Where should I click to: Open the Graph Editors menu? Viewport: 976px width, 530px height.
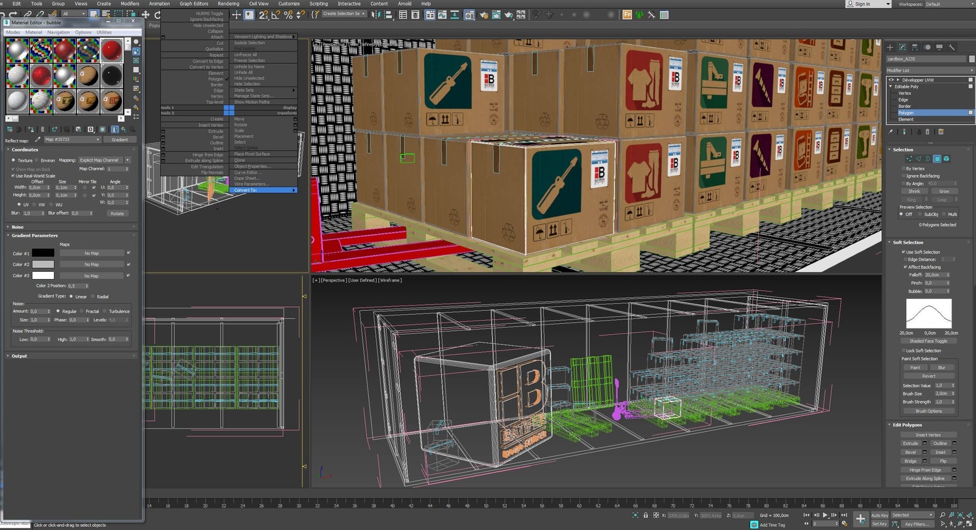tap(194, 3)
